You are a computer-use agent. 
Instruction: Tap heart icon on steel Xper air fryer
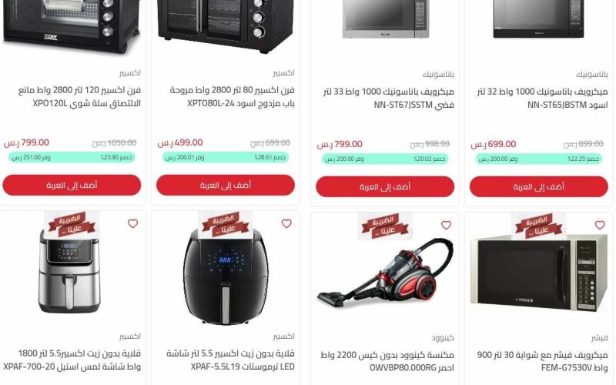[x=132, y=223]
